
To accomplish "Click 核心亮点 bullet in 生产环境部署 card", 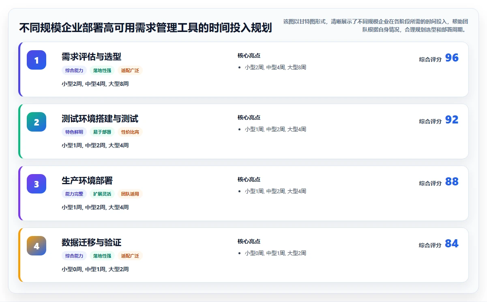I will pos(275,191).
